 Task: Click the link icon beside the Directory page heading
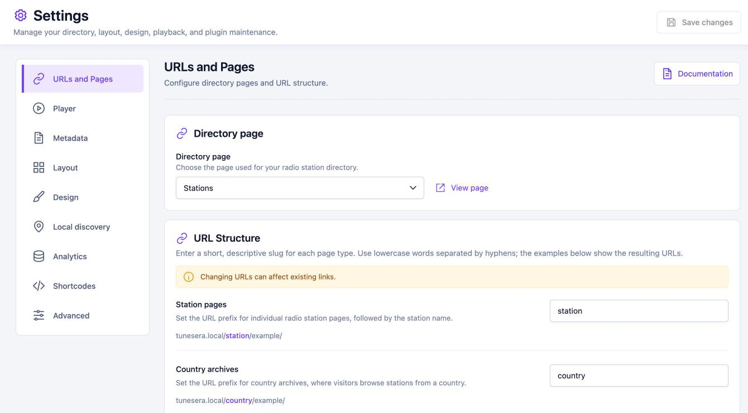(x=182, y=133)
